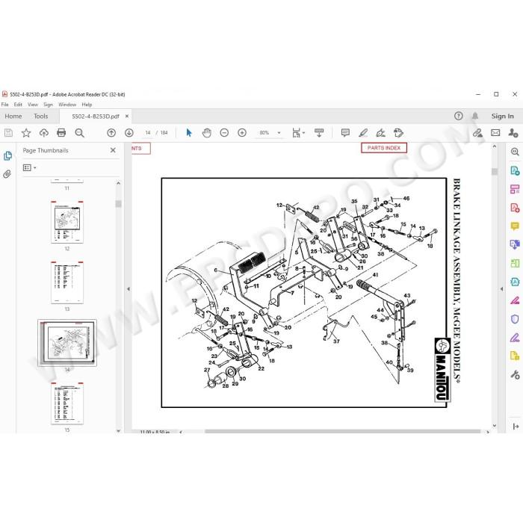The height and width of the screenshot is (523, 523).
Task: Open the fit page options icon
Action: [298, 133]
